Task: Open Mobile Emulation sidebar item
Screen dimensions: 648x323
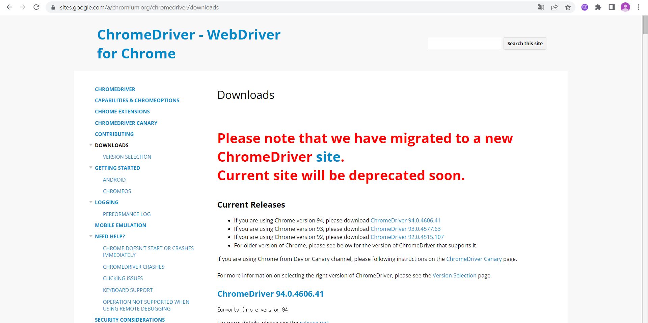Action: tap(120, 225)
